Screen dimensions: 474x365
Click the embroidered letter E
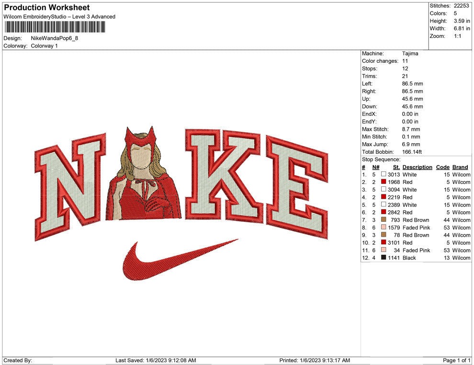coord(297,187)
